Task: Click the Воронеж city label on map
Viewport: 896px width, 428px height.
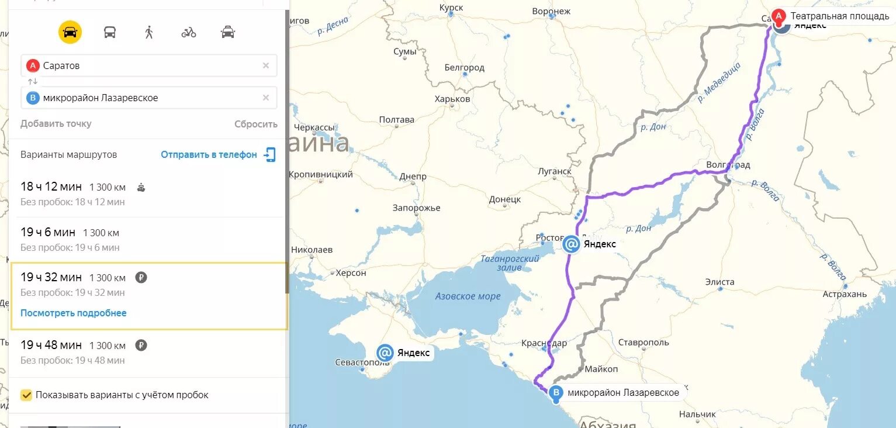Action: tap(551, 11)
